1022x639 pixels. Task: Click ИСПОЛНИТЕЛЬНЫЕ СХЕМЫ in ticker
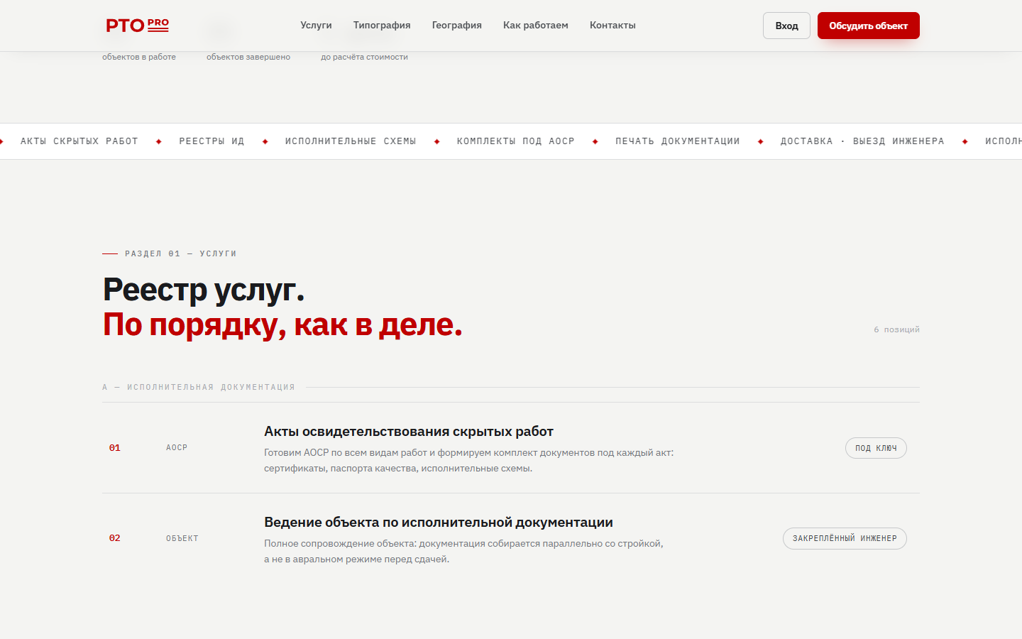pyautogui.click(x=351, y=141)
